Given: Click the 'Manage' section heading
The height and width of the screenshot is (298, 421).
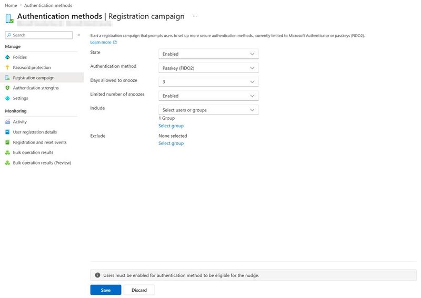Looking at the screenshot, I should (13, 46).
